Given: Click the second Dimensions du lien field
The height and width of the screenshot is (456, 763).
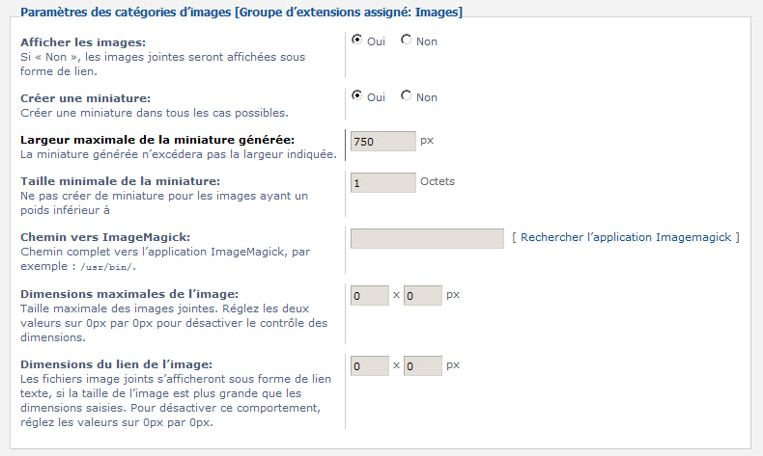Looking at the screenshot, I should (x=422, y=366).
